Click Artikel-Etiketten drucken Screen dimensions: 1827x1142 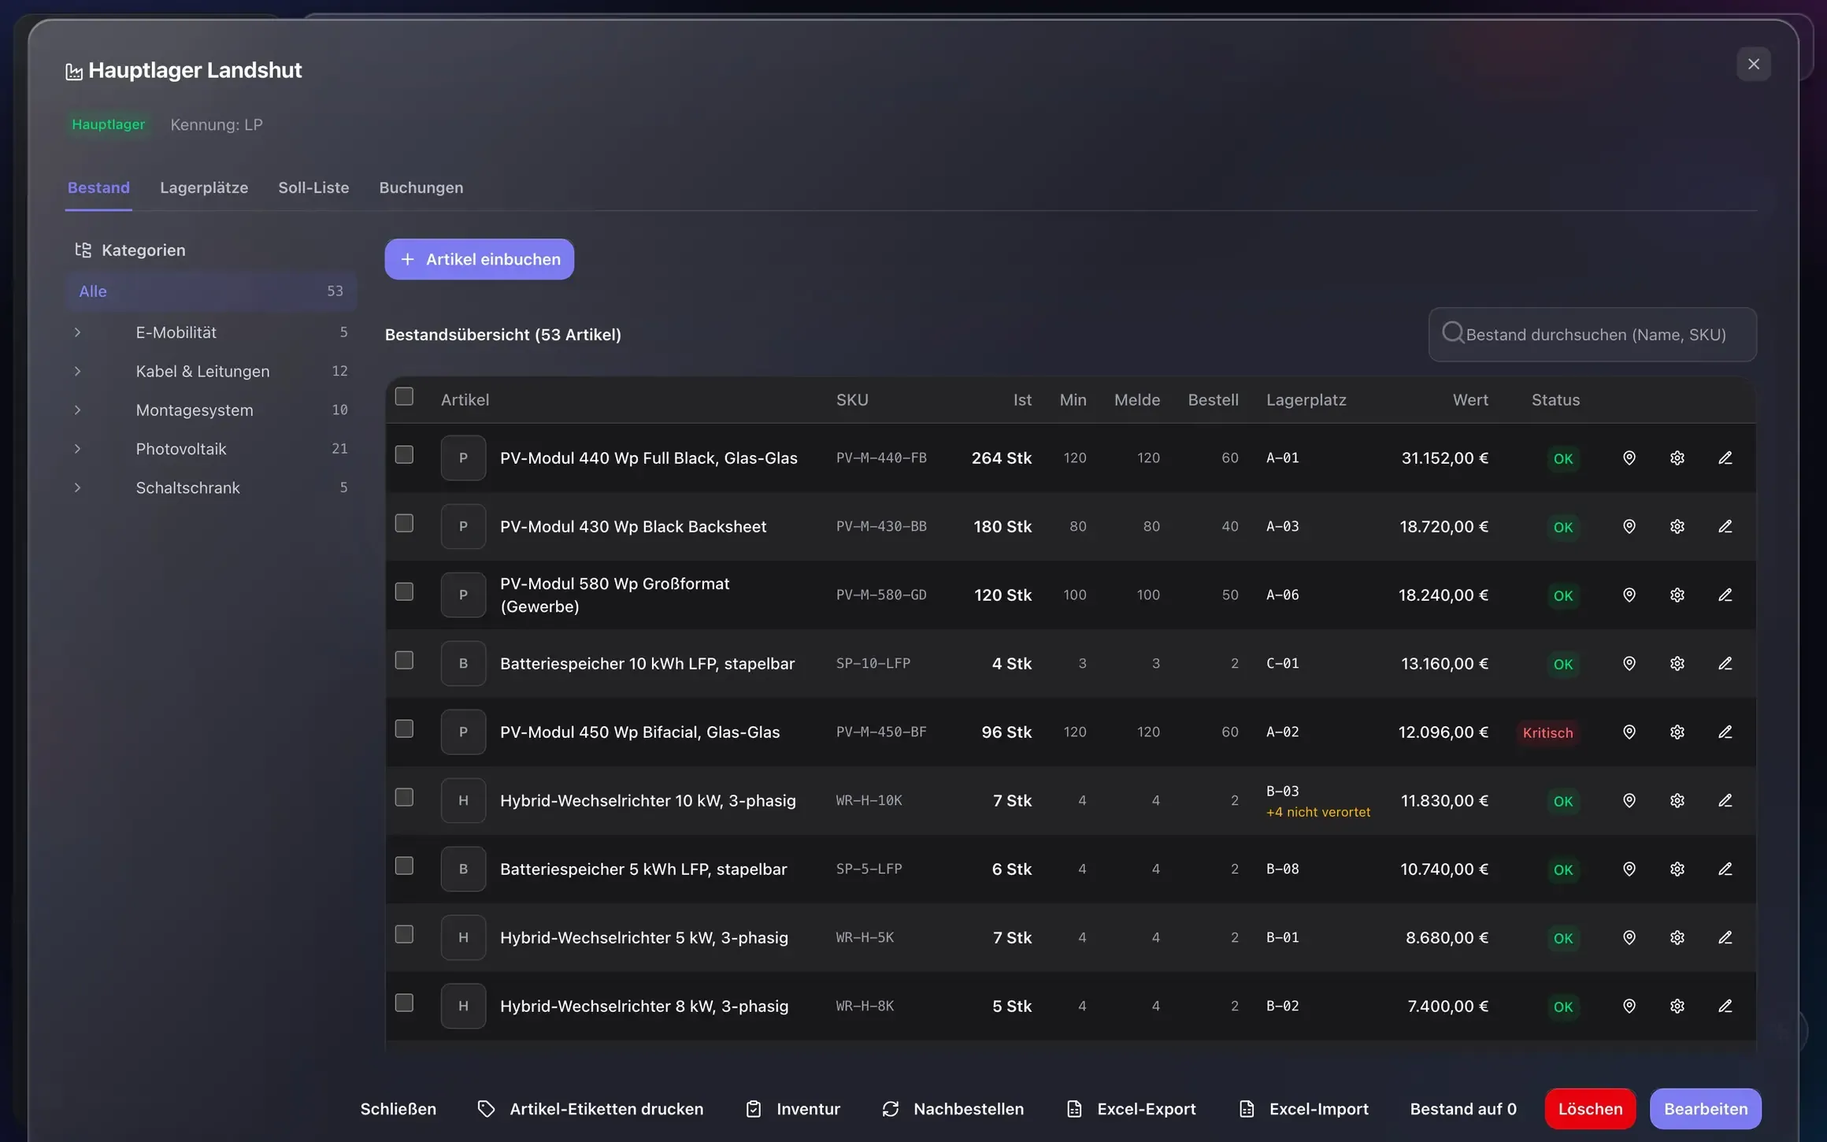point(591,1109)
